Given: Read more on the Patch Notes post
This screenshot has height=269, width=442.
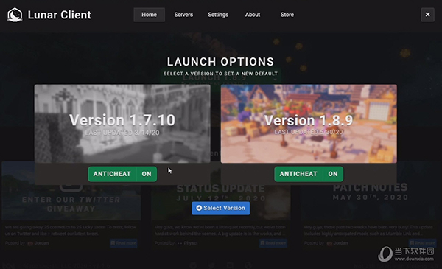Looking at the screenshot, I should click(x=423, y=243).
